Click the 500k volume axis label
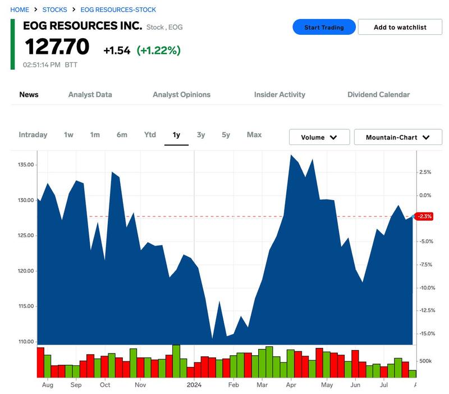Screen dimensions: 449x394 (425, 361)
